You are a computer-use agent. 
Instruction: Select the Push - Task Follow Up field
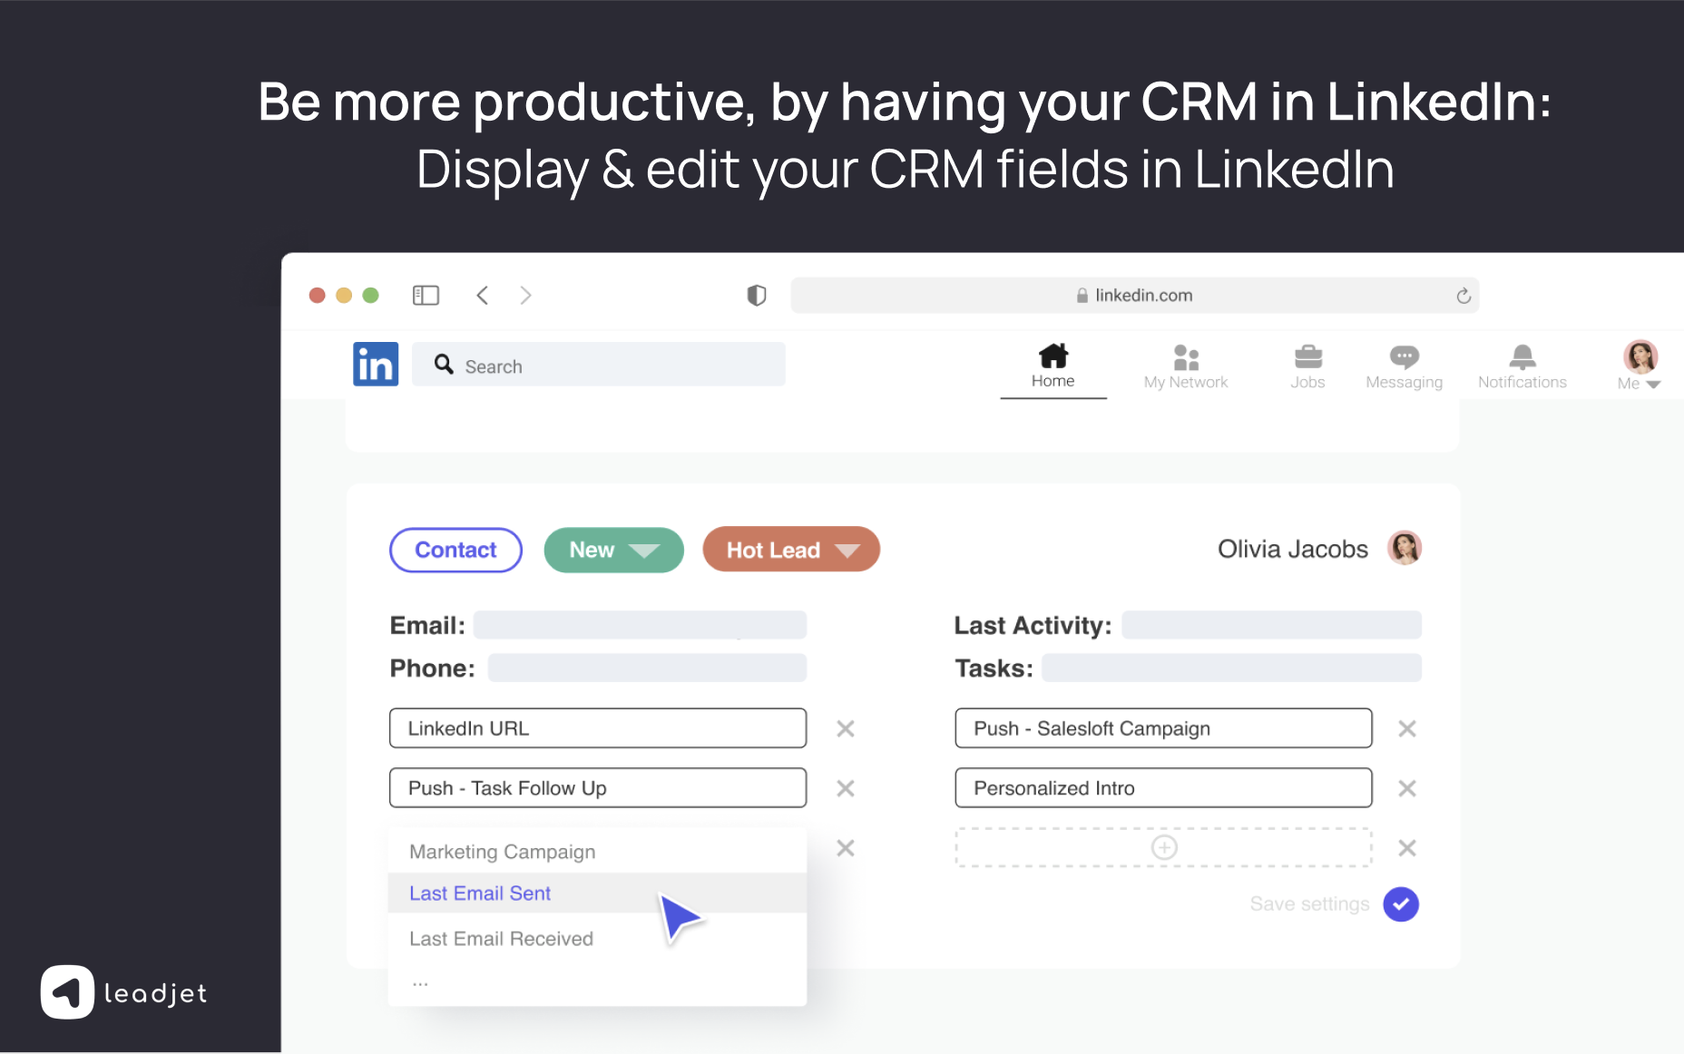click(x=598, y=788)
